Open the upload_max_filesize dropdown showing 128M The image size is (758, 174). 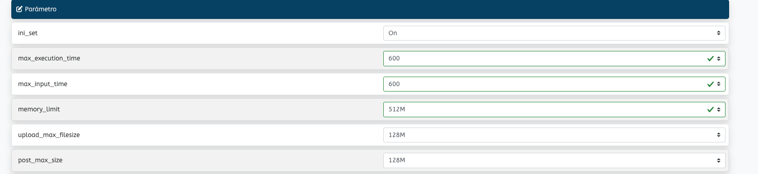pyautogui.click(x=554, y=135)
